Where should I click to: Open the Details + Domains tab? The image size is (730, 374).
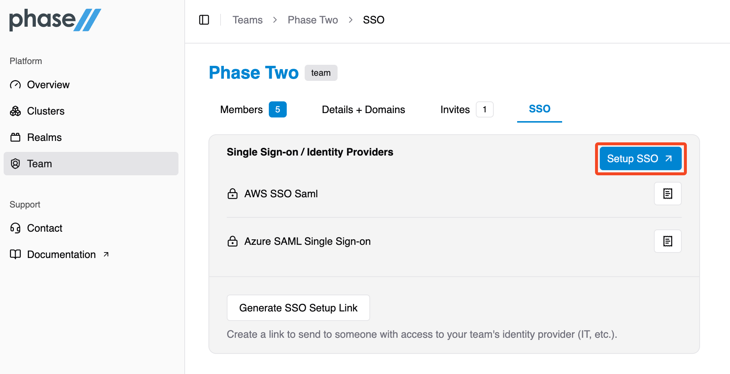(x=363, y=109)
